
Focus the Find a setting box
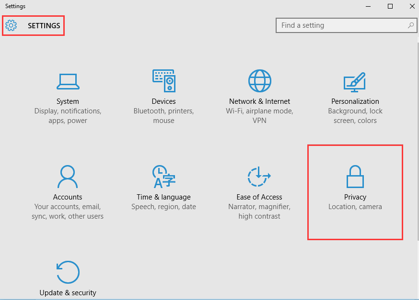pos(346,25)
